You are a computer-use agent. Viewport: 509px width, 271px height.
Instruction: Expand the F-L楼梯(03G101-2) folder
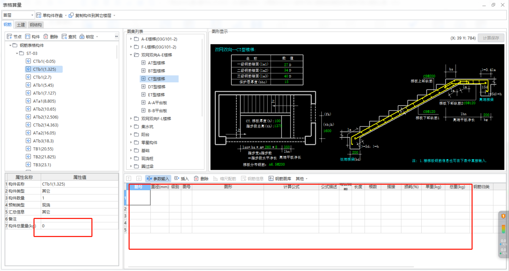pyautogui.click(x=131, y=47)
